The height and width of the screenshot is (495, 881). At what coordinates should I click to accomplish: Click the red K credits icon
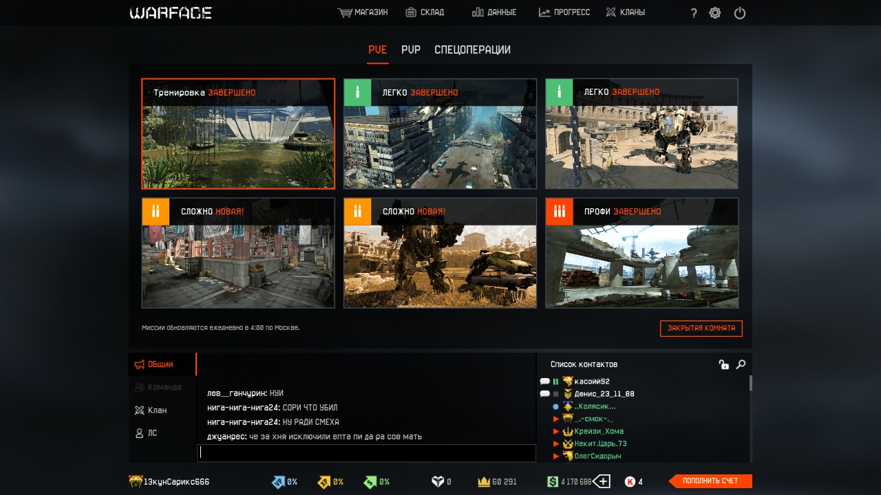630,482
